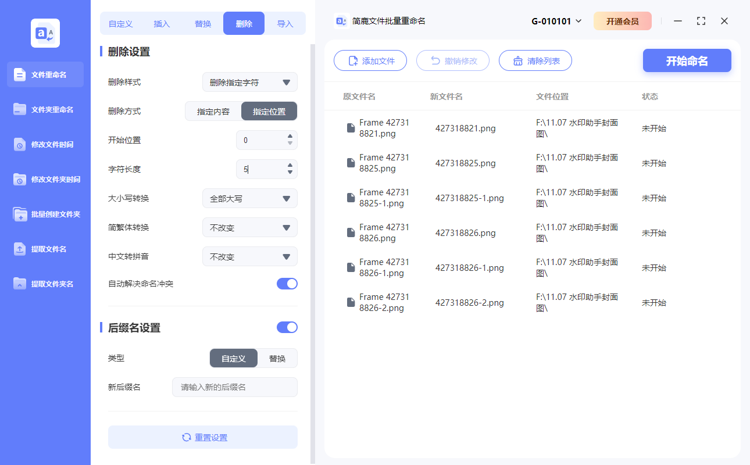The image size is (750, 465).
Task: Open the 修改文件时间 tool
Action: coord(45,144)
